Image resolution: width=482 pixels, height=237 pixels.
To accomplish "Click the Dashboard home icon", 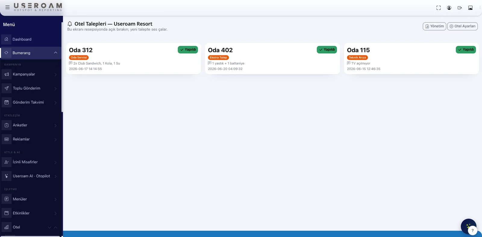I will click(6, 39).
